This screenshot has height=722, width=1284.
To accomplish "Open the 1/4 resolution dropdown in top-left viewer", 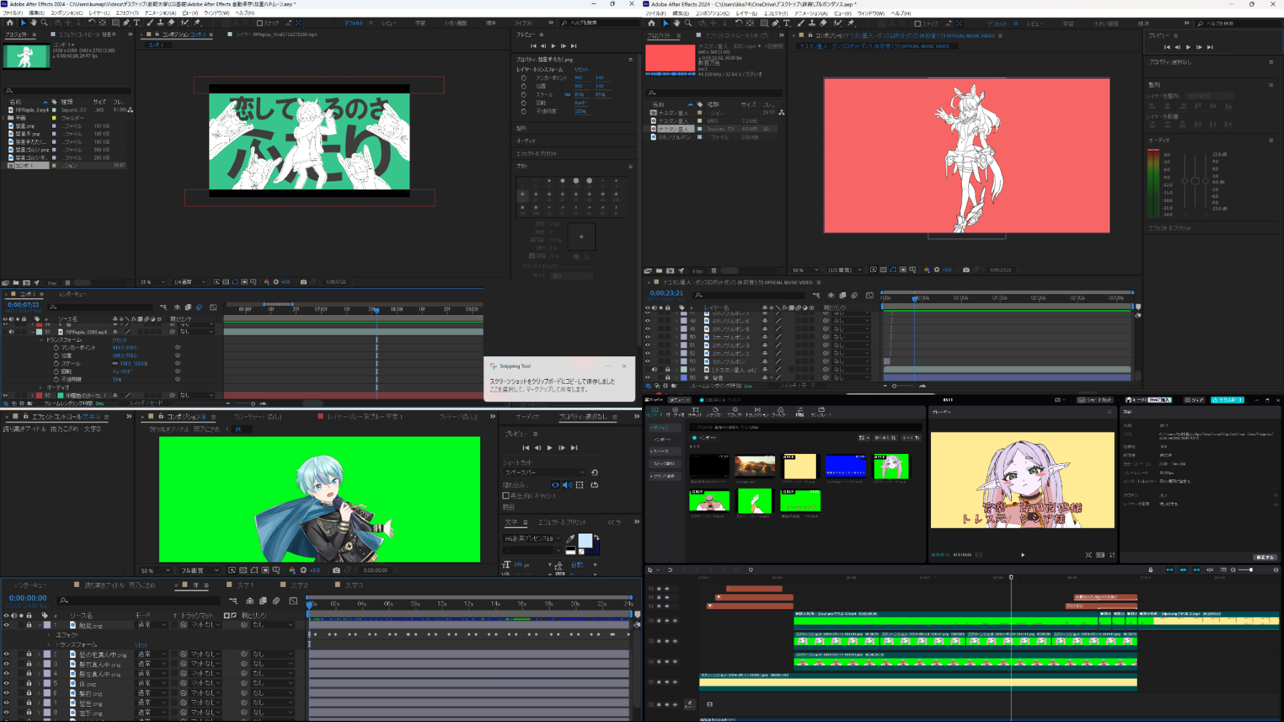I will (x=190, y=282).
